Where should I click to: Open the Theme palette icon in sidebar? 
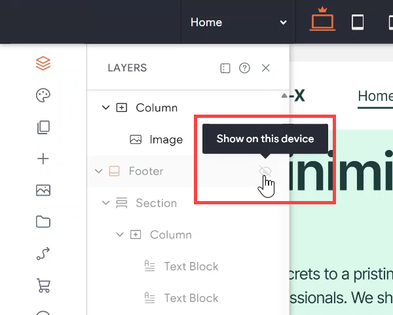coord(43,96)
